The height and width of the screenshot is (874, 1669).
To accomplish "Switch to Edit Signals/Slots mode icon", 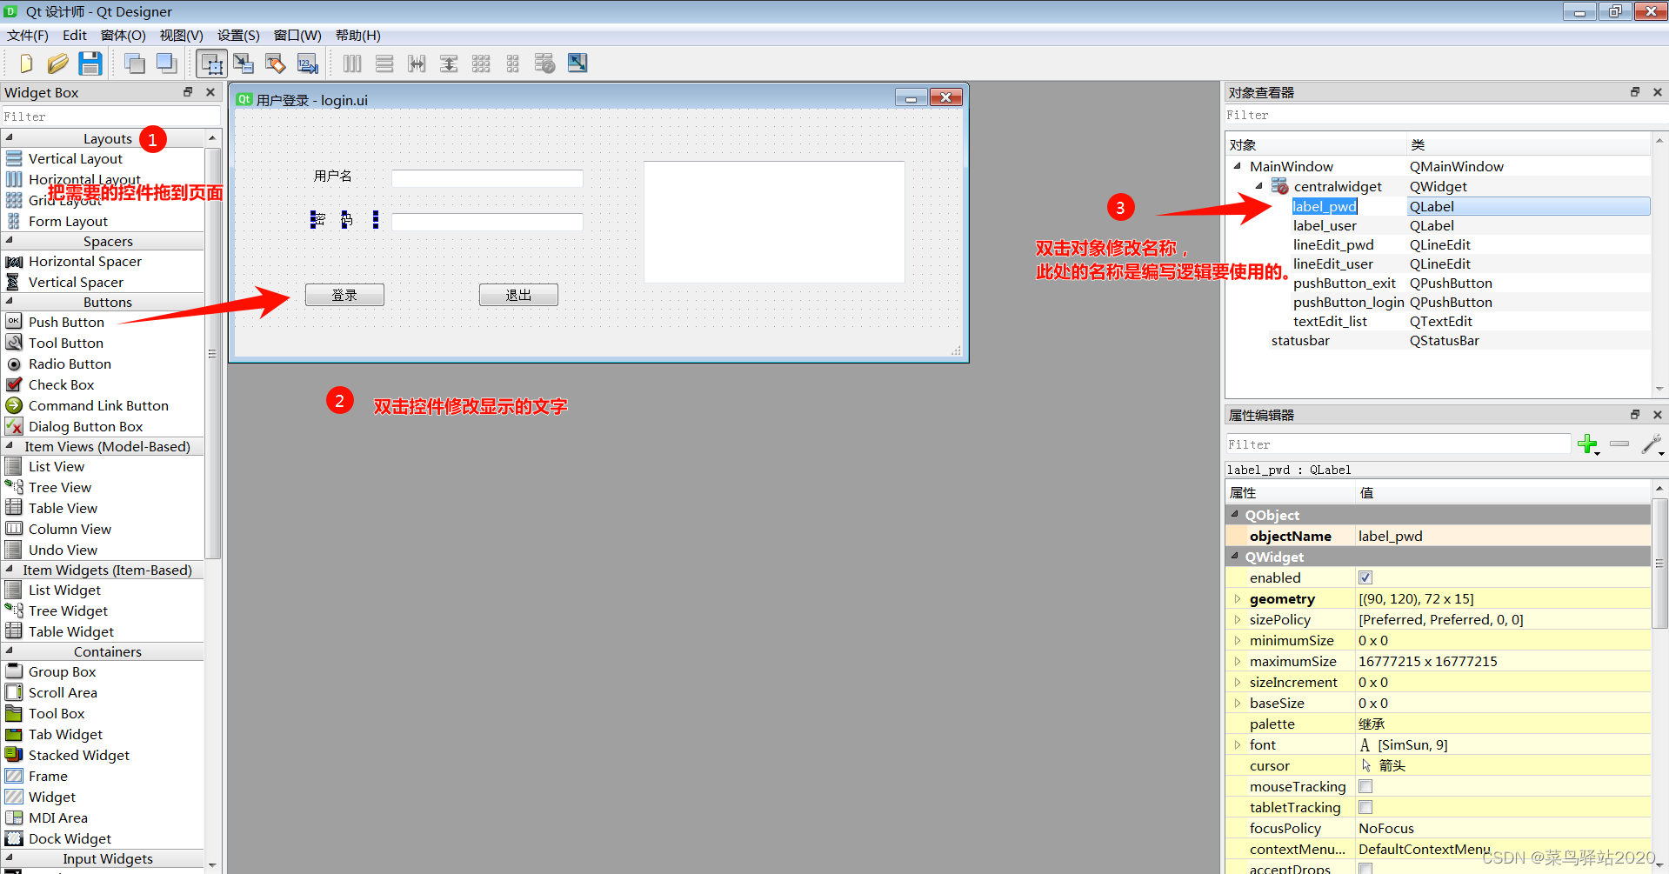I will [x=244, y=63].
